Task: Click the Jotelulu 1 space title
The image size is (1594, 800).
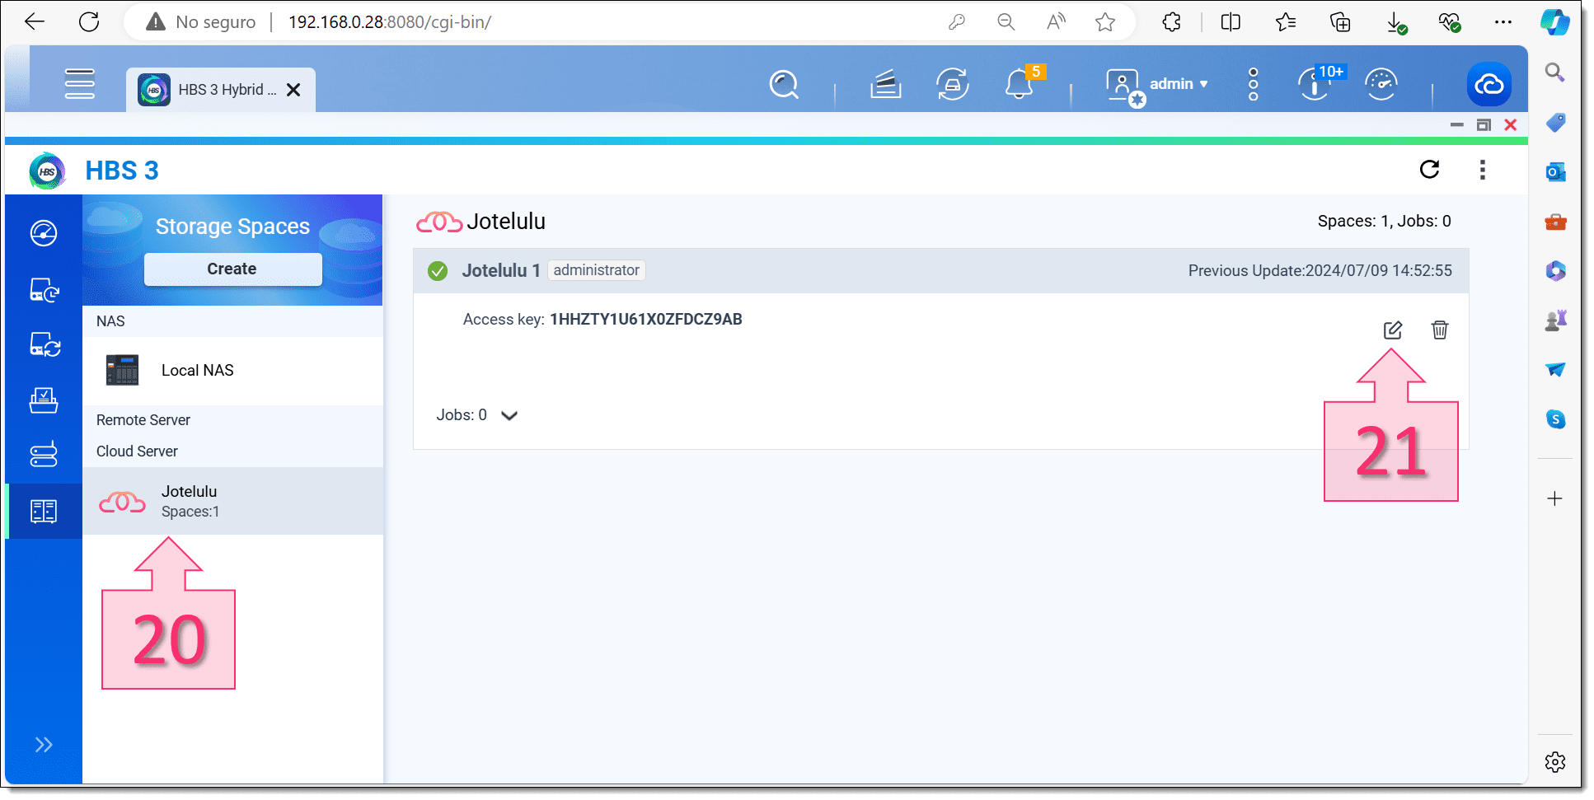Action: (501, 270)
